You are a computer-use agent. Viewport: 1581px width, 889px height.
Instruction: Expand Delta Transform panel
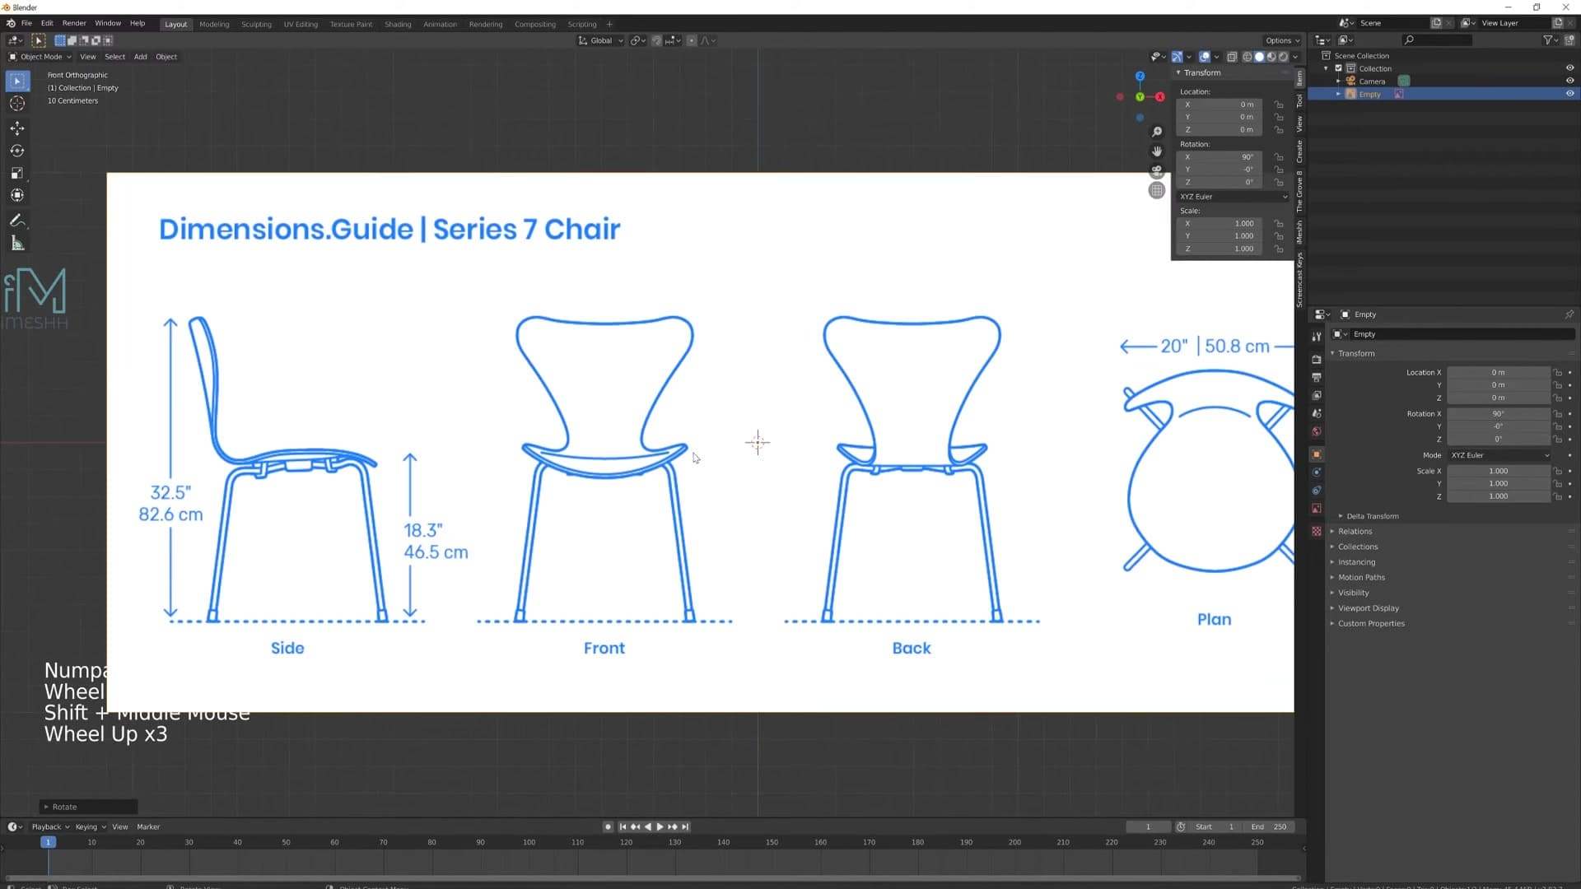1372,516
